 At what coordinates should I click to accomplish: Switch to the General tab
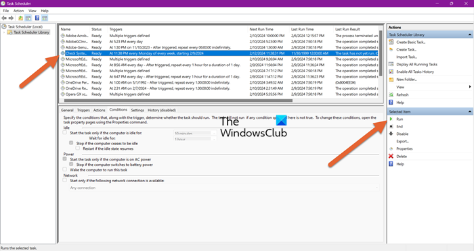tap(67, 110)
